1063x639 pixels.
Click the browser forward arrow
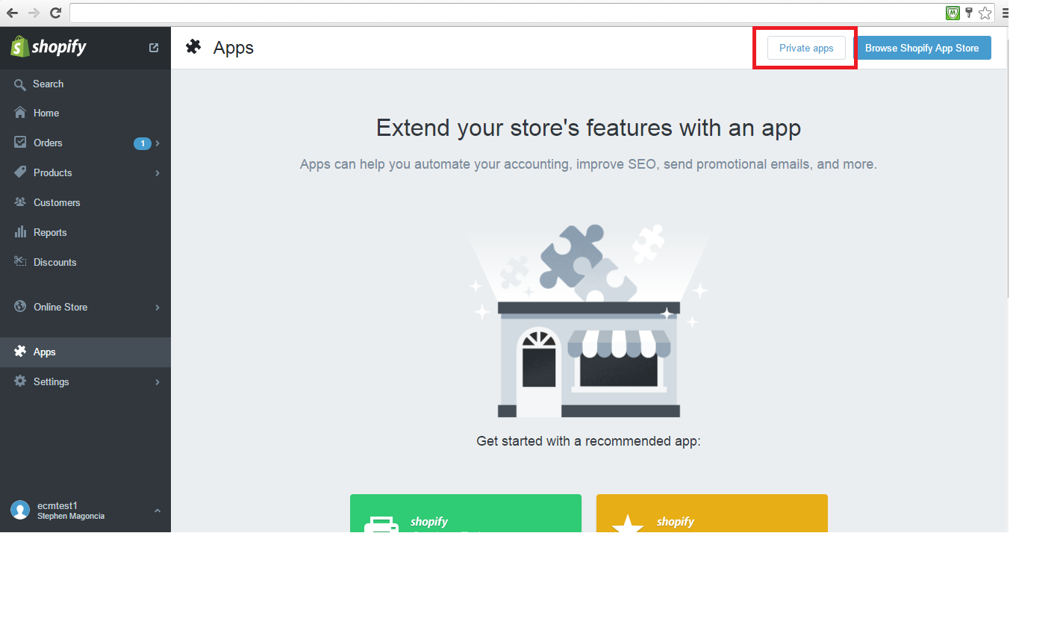(34, 13)
